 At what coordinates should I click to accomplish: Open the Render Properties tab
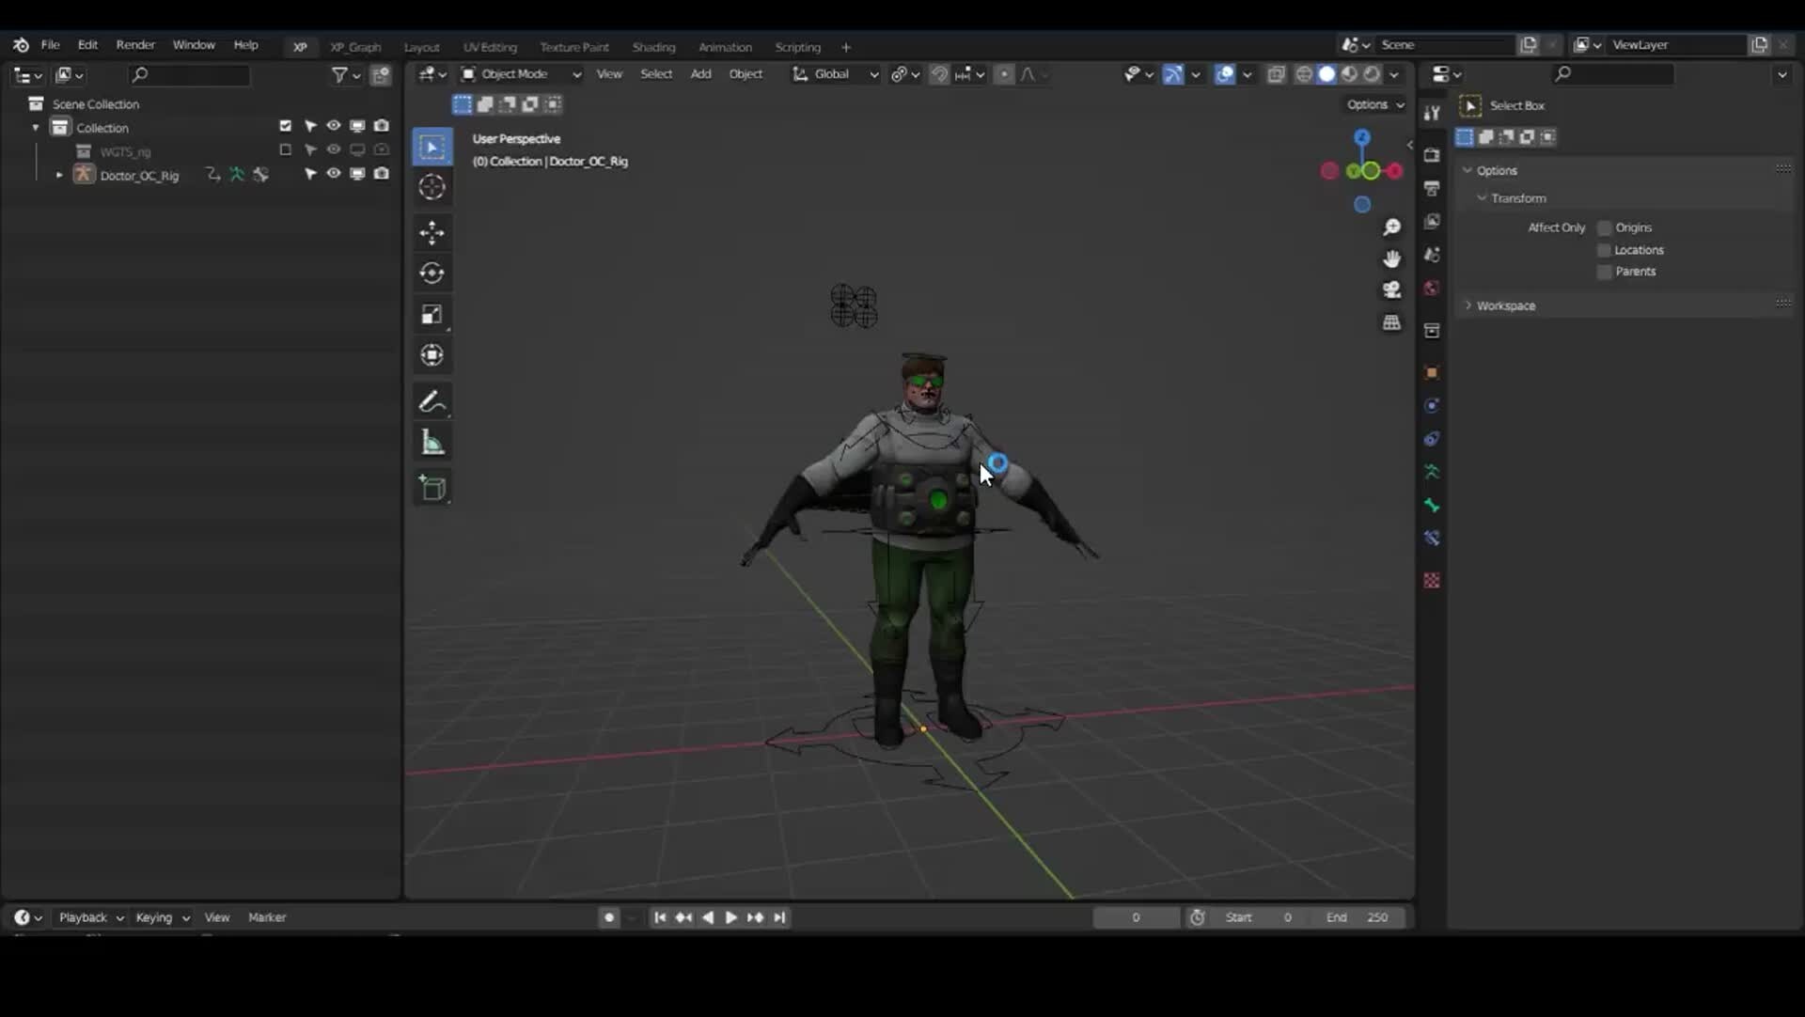tap(1432, 156)
